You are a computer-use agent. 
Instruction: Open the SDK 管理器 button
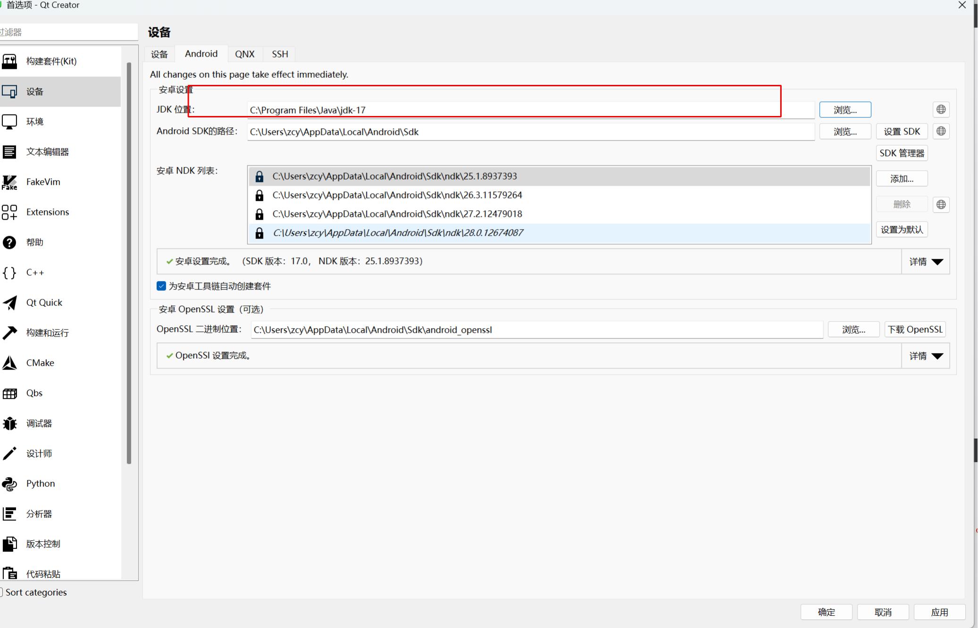point(902,153)
